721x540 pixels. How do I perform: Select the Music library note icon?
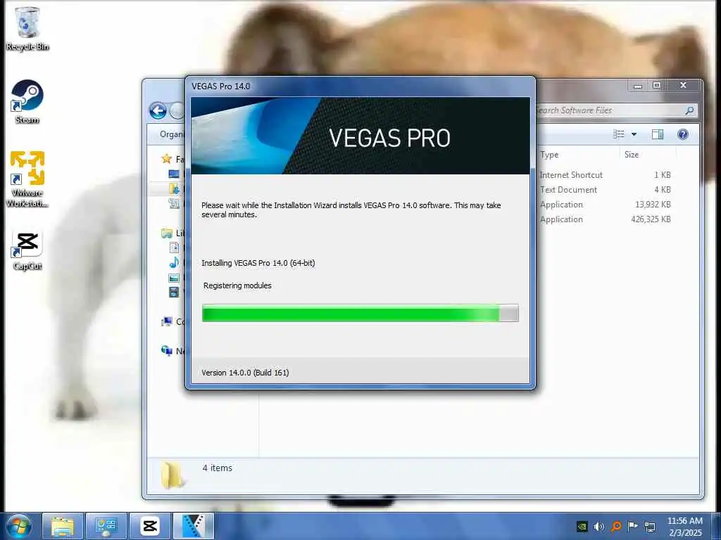(x=175, y=263)
